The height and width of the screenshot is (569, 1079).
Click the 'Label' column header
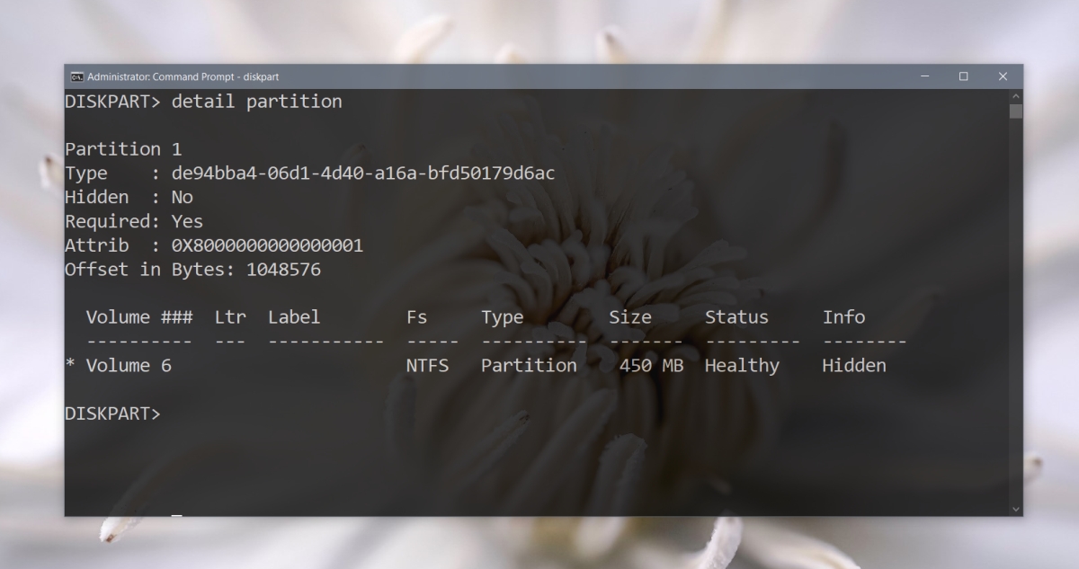294,317
